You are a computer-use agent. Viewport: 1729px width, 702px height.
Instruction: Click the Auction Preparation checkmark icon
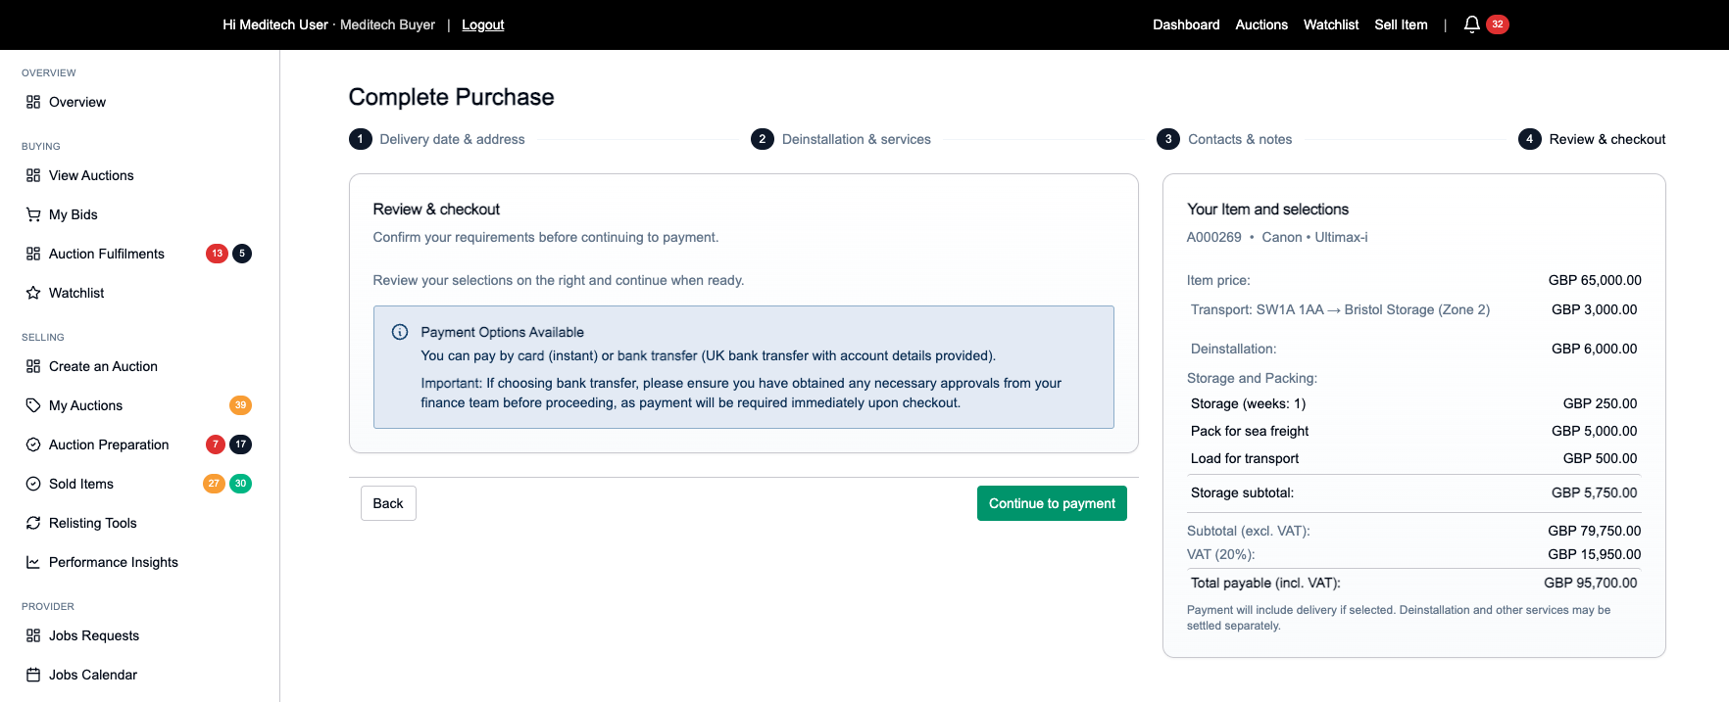pos(33,445)
